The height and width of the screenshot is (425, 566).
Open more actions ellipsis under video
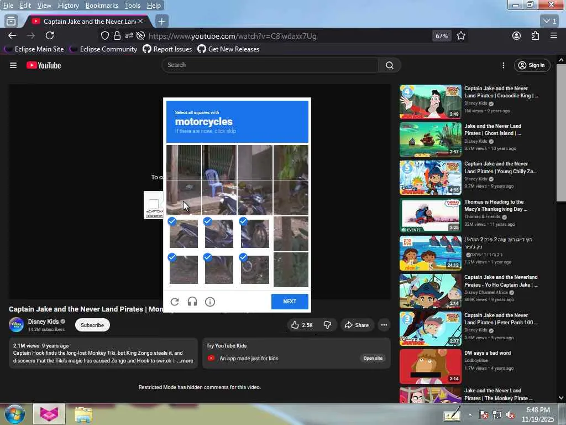click(x=384, y=325)
